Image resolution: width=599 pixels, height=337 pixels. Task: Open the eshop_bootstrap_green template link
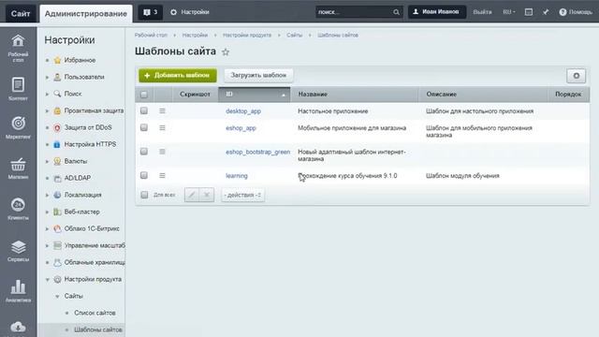point(258,152)
